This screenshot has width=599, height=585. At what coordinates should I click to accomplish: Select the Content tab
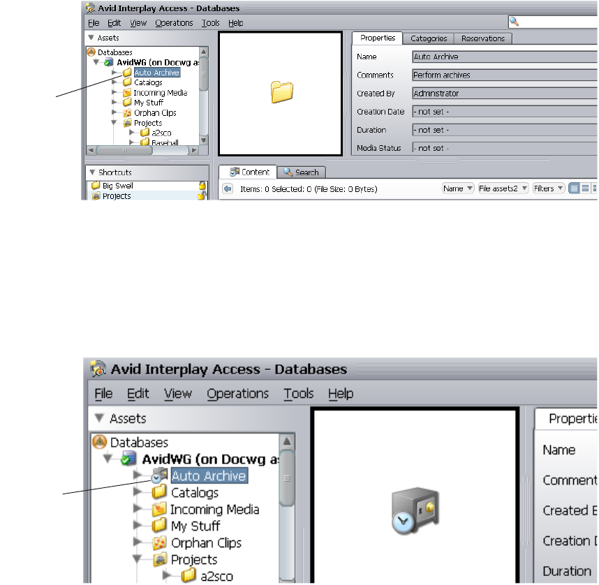pyautogui.click(x=249, y=172)
